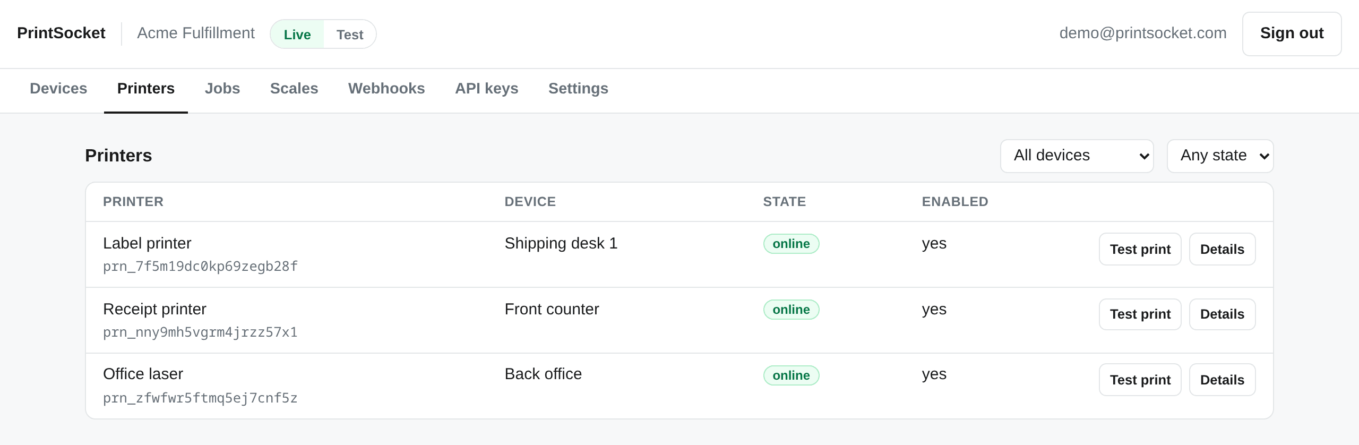Switch environment to Test mode
Viewport: 1359px width, 445px height.
click(350, 35)
